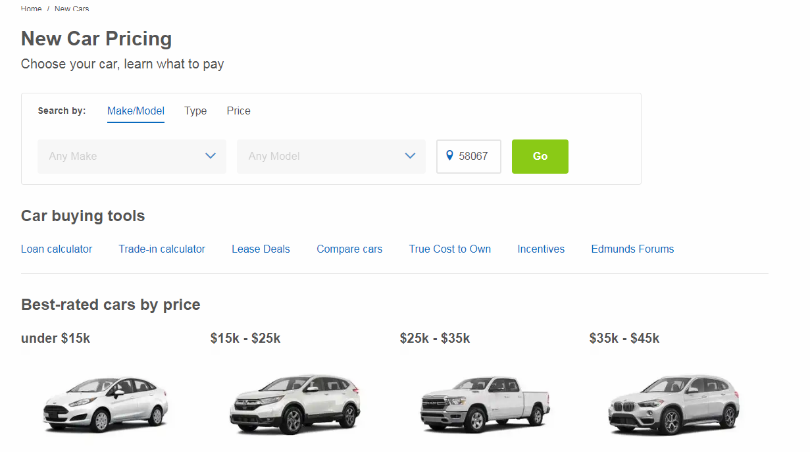
Task: Go to Lease Deals
Action: (261, 249)
